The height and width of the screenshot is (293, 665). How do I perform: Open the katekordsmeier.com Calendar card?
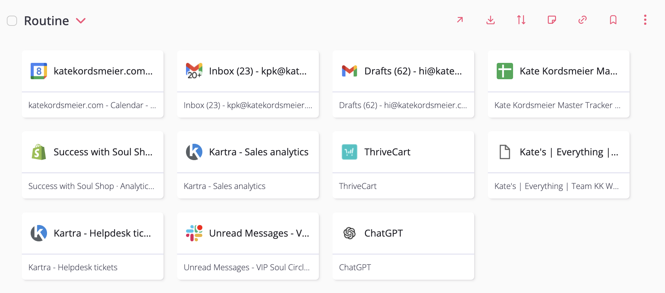93,84
